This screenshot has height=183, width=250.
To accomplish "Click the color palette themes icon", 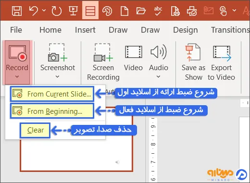I will pos(107,11).
